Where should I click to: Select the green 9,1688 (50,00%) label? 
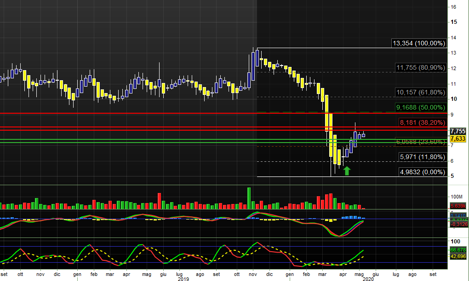[x=420, y=107]
